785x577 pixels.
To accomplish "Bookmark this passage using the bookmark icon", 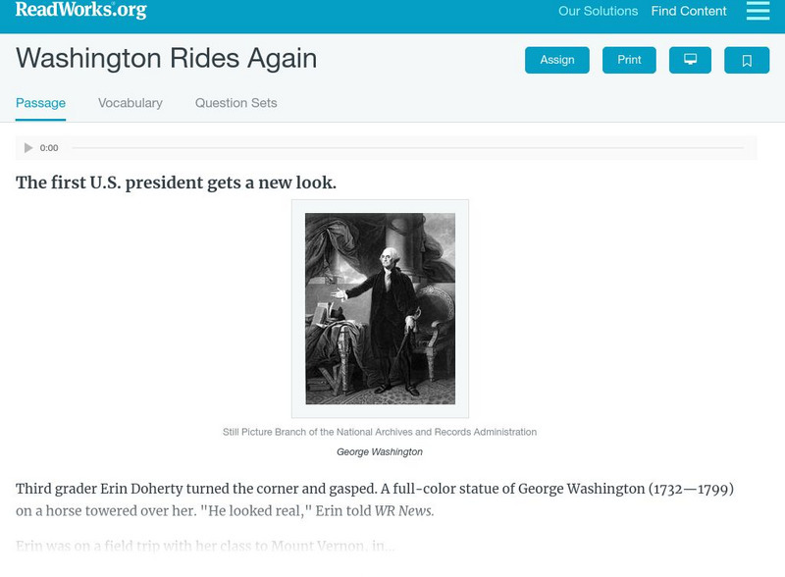I will click(x=747, y=59).
